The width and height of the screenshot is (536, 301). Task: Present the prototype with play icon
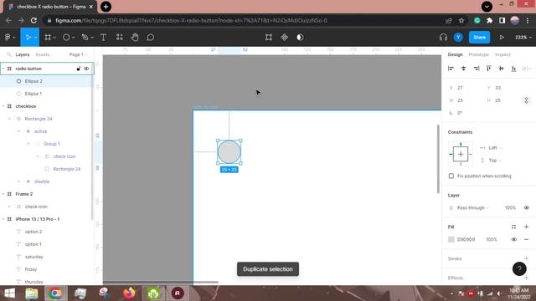502,37
